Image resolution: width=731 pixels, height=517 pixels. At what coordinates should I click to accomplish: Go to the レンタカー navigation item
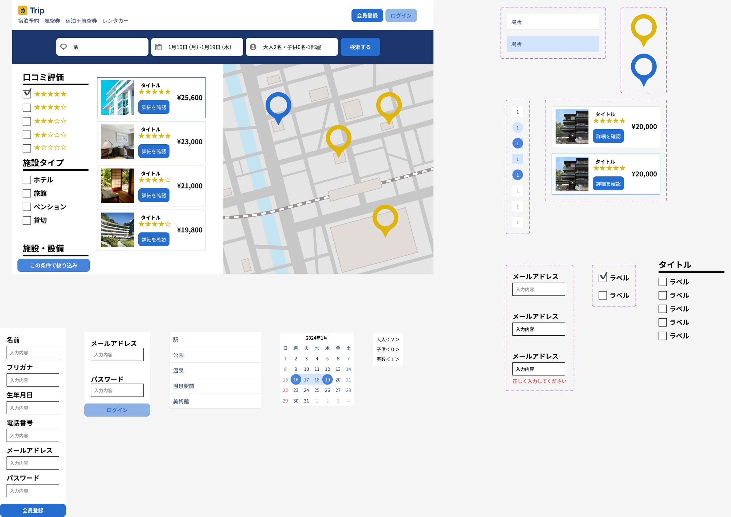coord(115,21)
